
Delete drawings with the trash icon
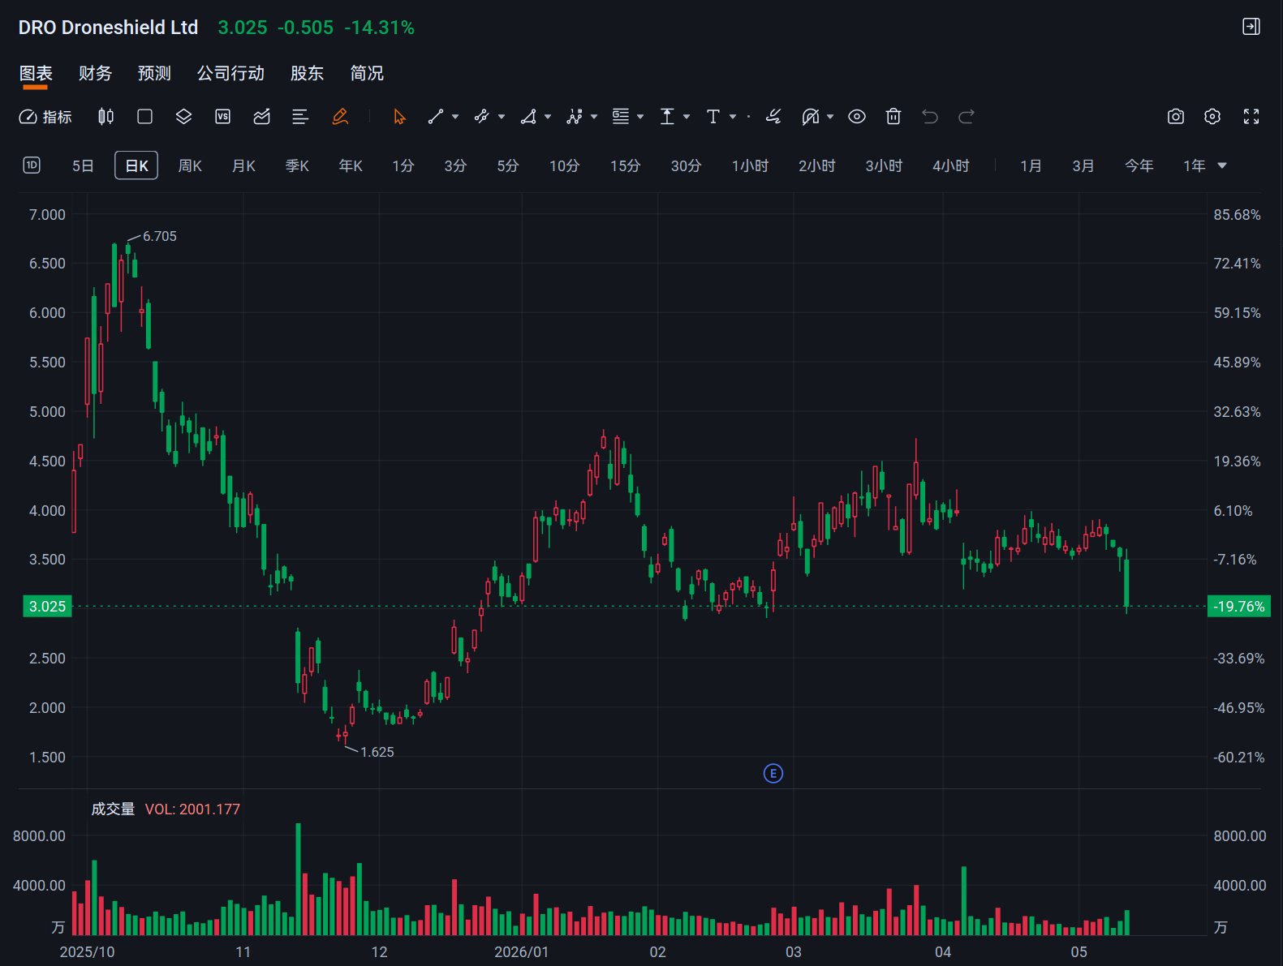[x=893, y=117]
